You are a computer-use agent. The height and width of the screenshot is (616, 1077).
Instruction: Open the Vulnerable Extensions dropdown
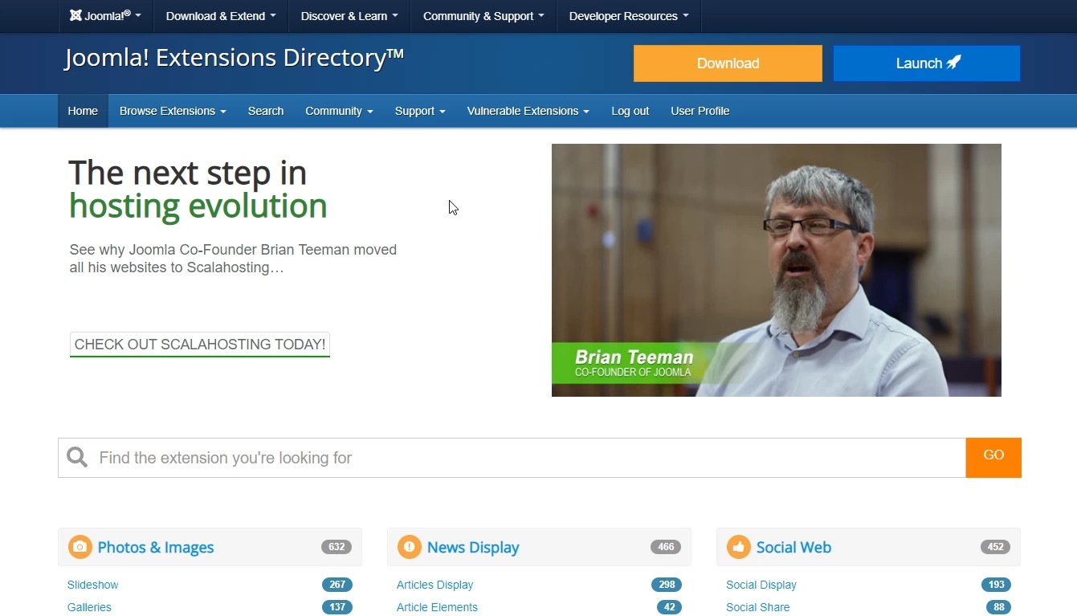pyautogui.click(x=528, y=111)
